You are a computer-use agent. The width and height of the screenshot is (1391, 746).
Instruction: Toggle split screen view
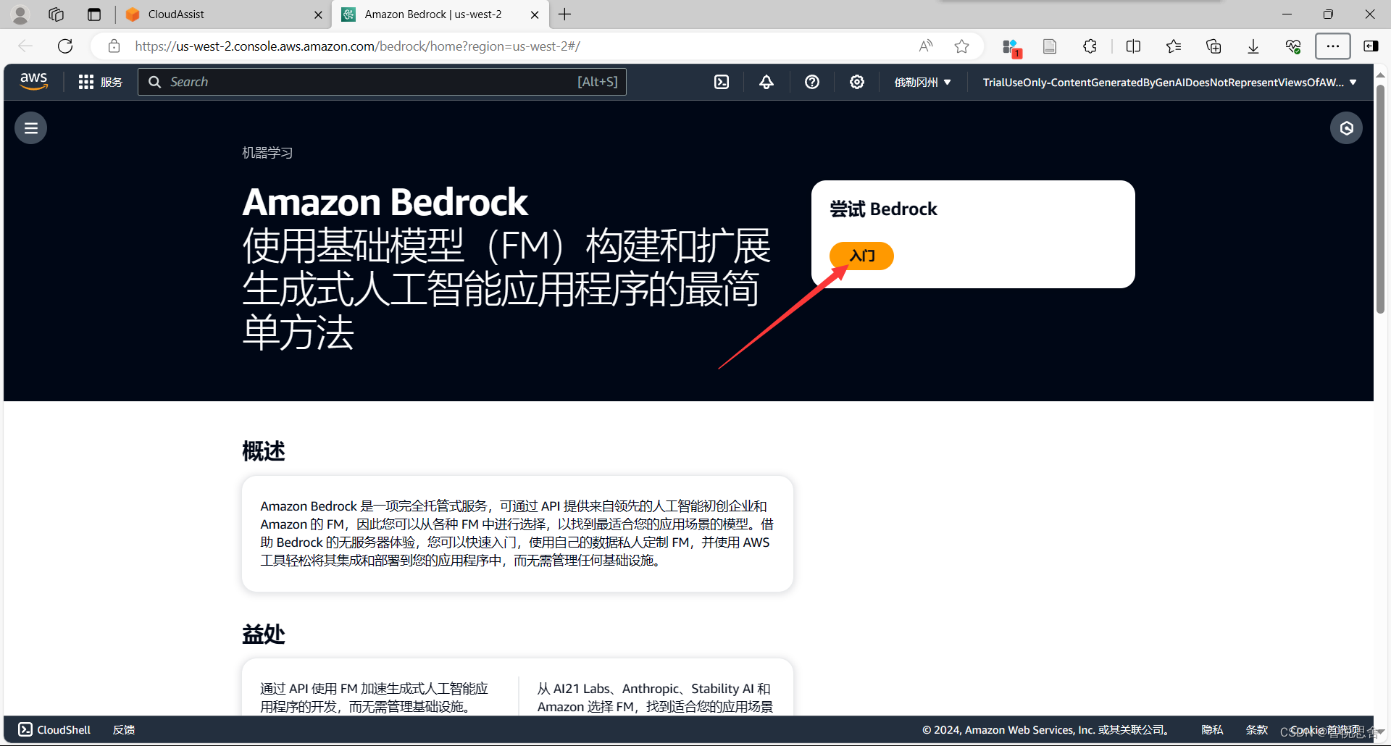coord(1134,46)
